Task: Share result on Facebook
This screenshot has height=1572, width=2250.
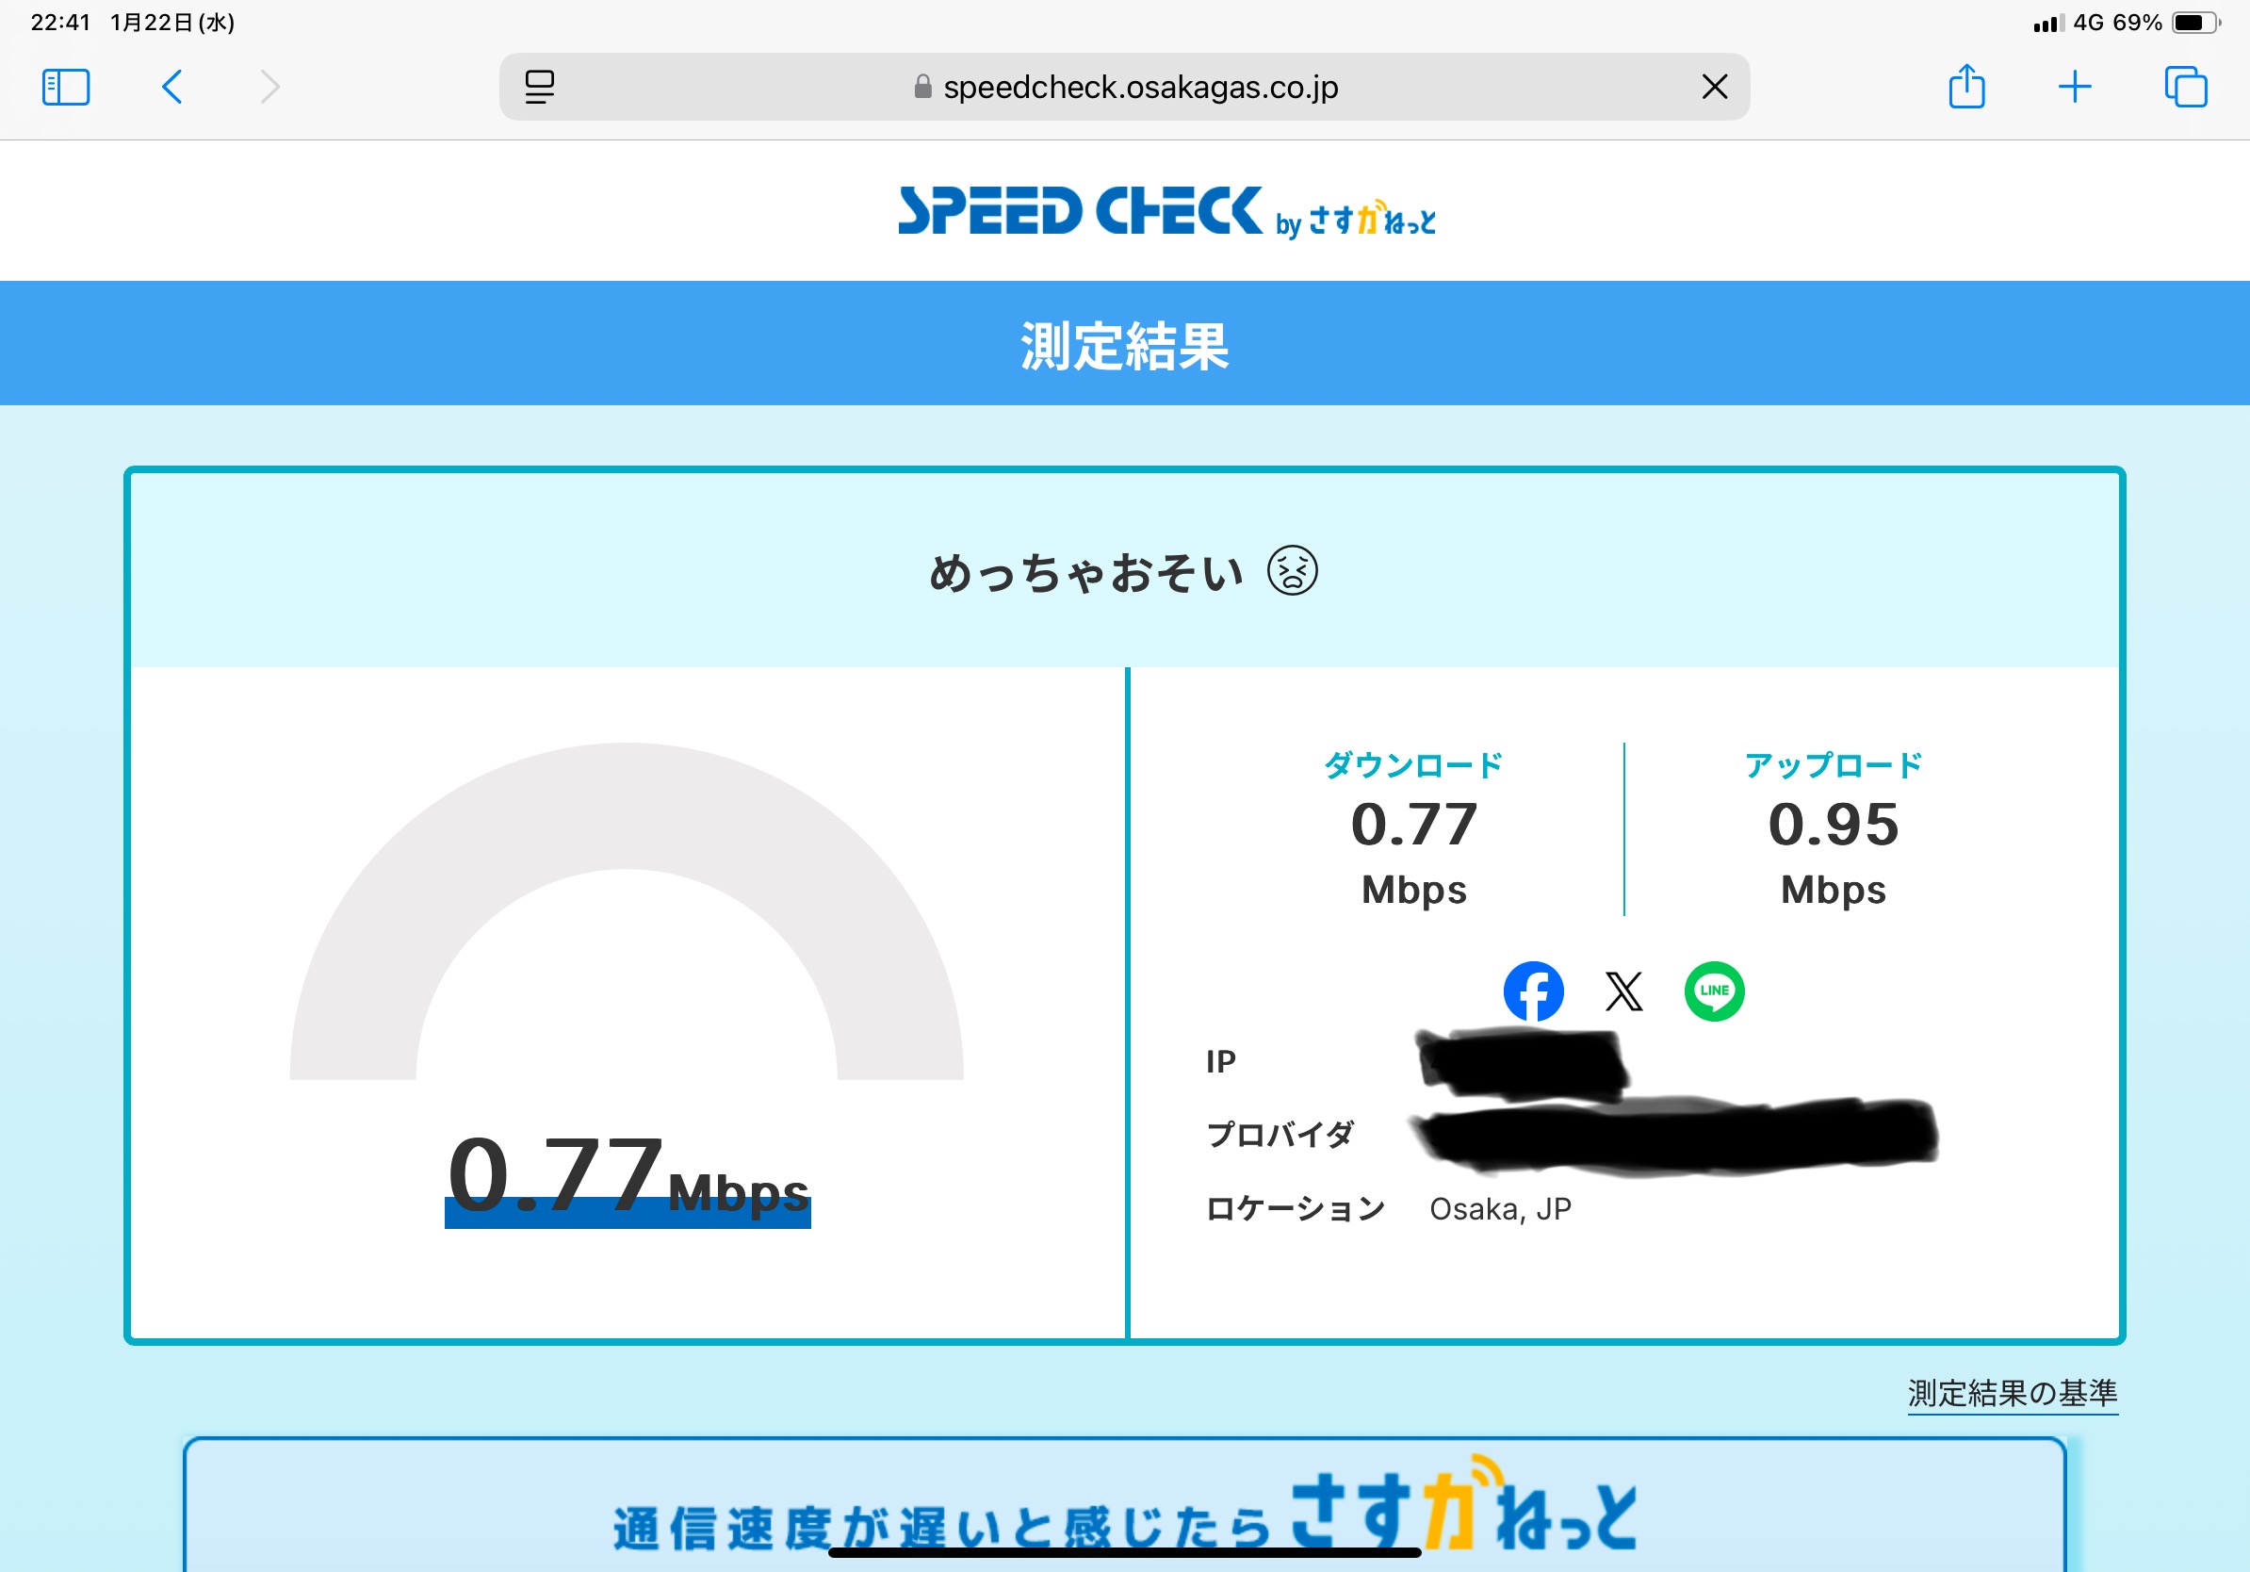Action: 1533,991
